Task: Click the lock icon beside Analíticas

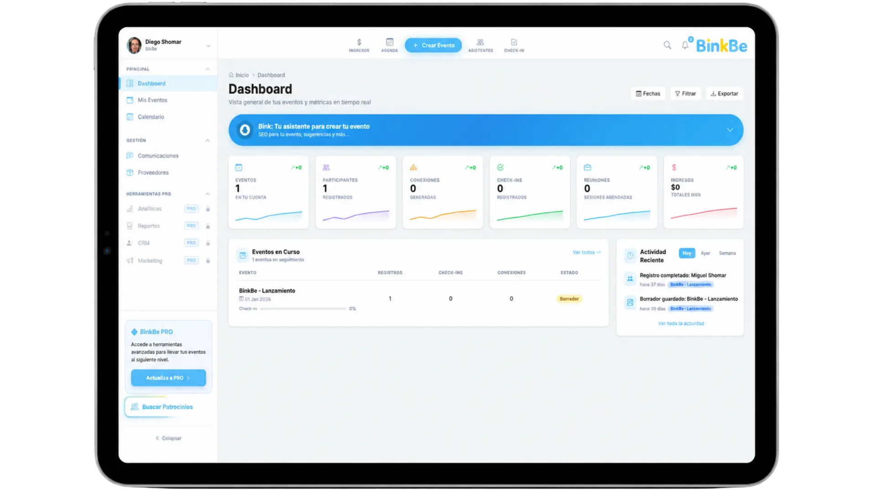Action: point(208,209)
